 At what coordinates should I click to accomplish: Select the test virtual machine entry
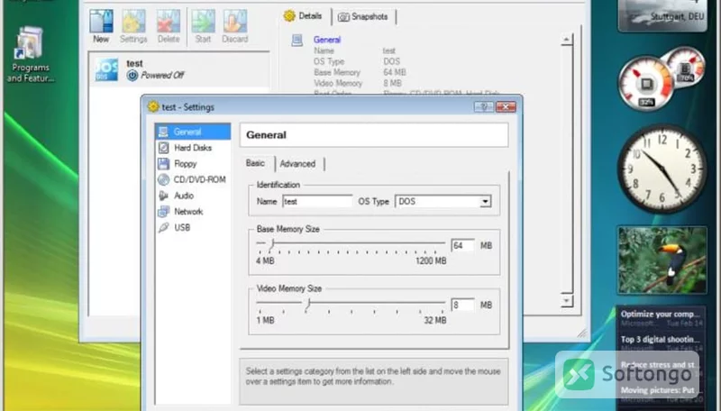[x=179, y=69]
